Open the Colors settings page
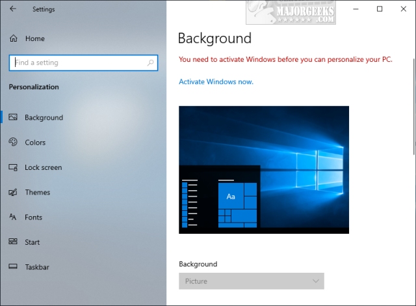Screen dimensions: 416x306 pos(35,143)
